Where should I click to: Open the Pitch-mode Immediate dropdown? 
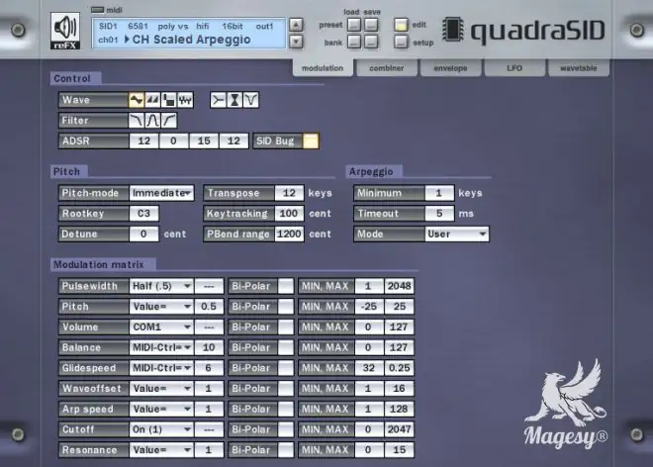point(161,193)
